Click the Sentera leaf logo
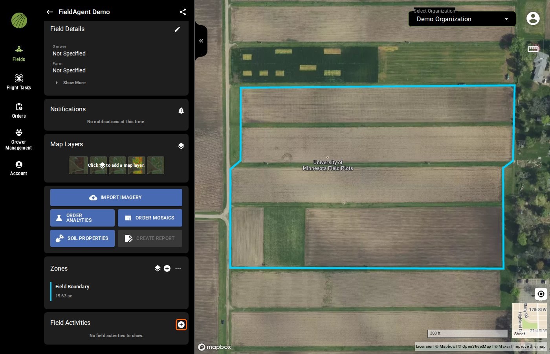Image resolution: width=550 pixels, height=354 pixels. click(19, 20)
